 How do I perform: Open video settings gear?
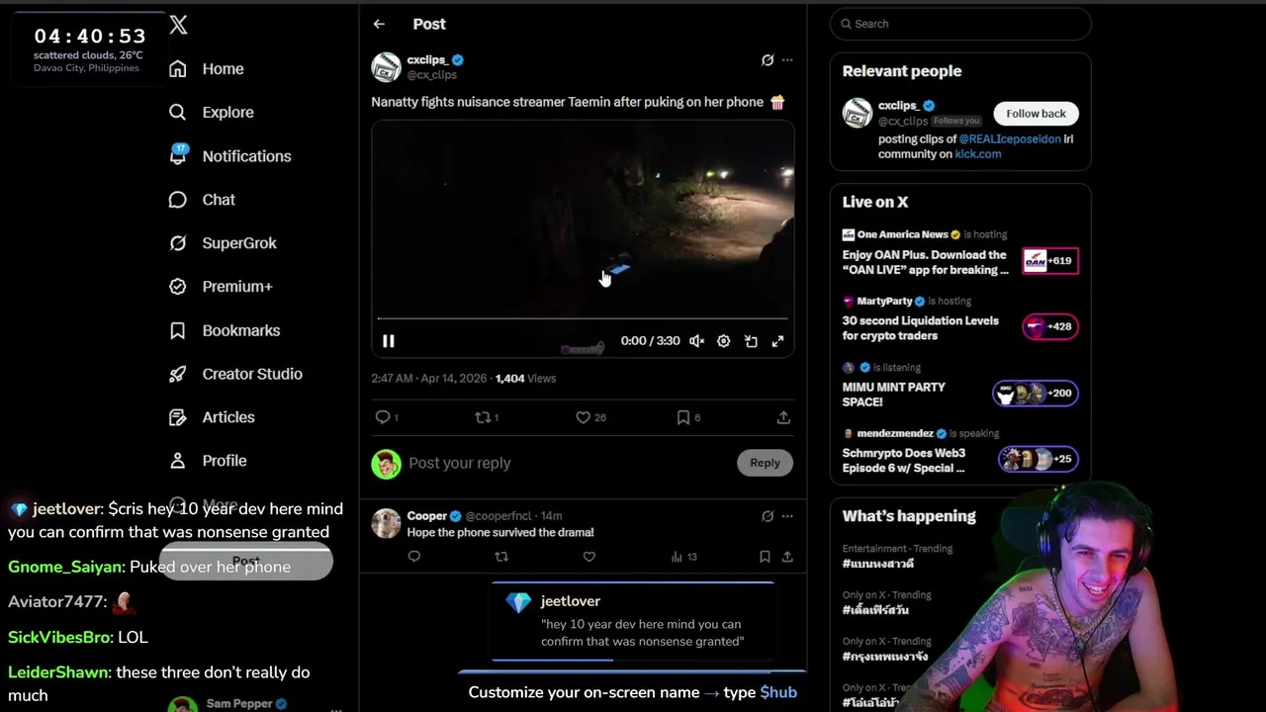coord(724,341)
